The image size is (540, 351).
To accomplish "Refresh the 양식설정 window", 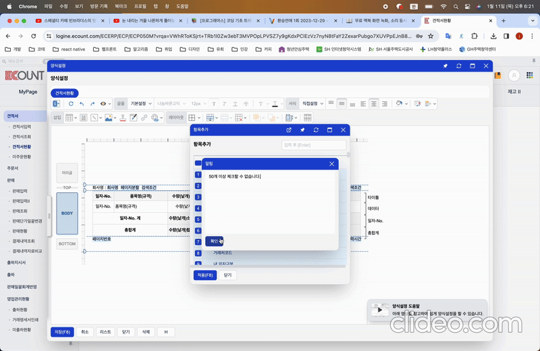I will (x=459, y=66).
